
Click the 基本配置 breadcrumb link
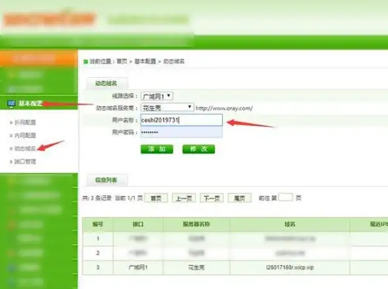pyautogui.click(x=145, y=61)
